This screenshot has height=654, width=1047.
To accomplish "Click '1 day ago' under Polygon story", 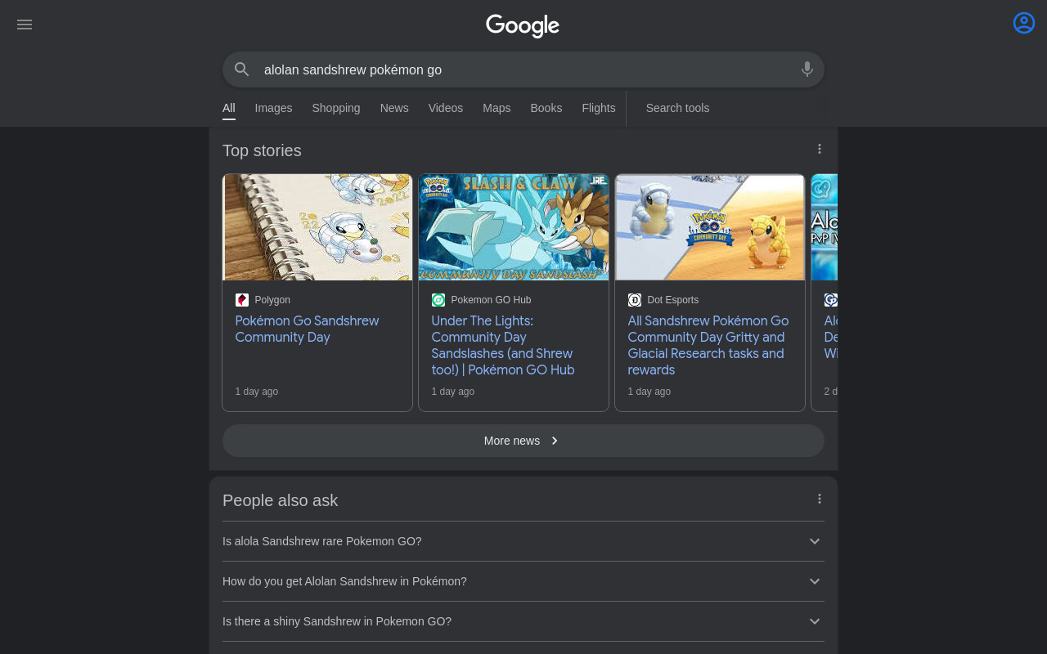I will point(257,392).
